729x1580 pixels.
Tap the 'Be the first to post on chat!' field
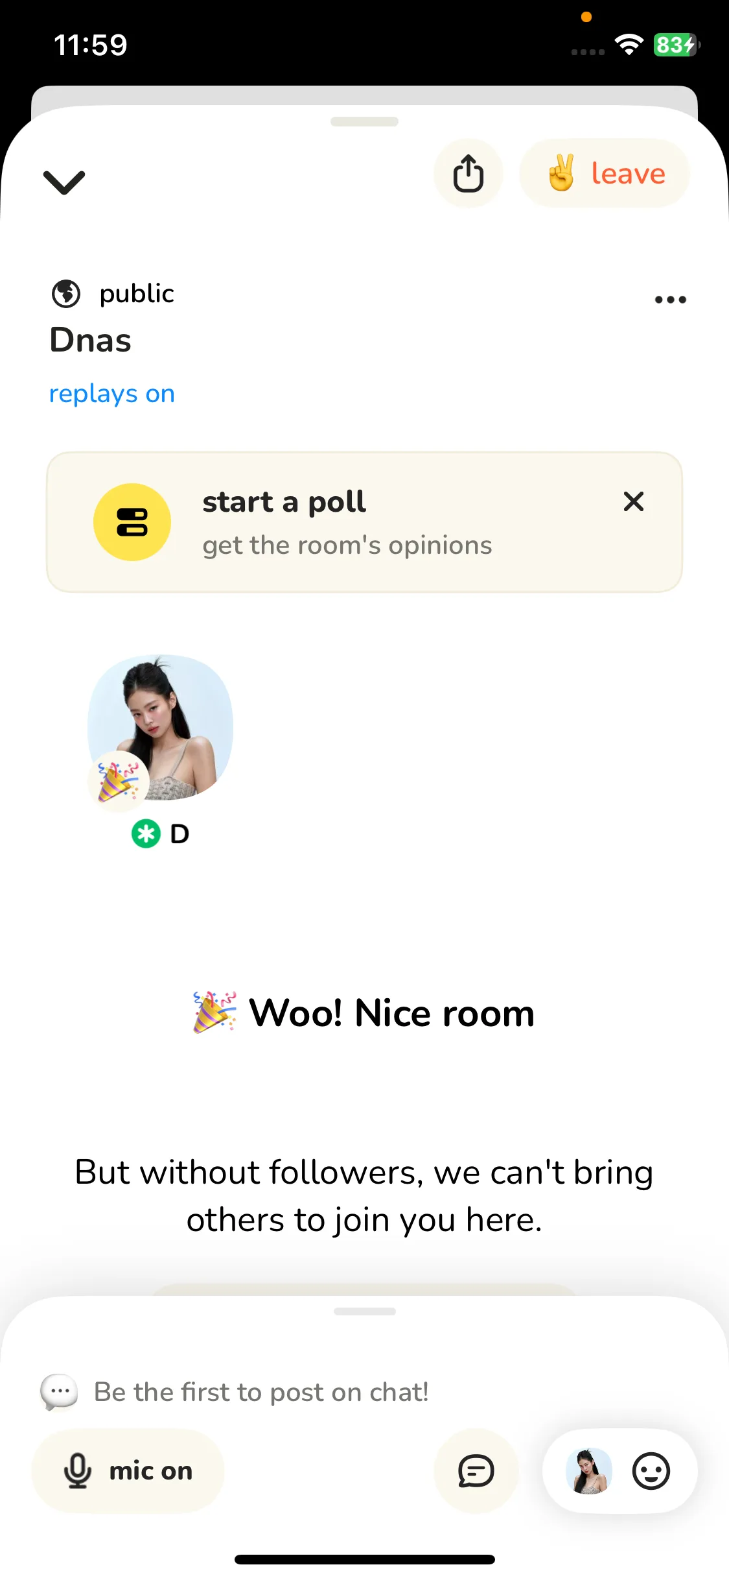(261, 1392)
